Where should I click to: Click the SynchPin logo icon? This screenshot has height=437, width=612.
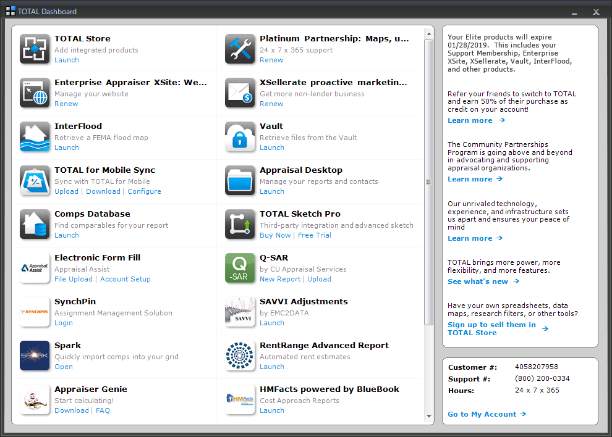tap(35, 312)
